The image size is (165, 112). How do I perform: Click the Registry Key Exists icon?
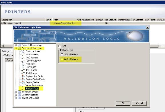click(x=23, y=76)
